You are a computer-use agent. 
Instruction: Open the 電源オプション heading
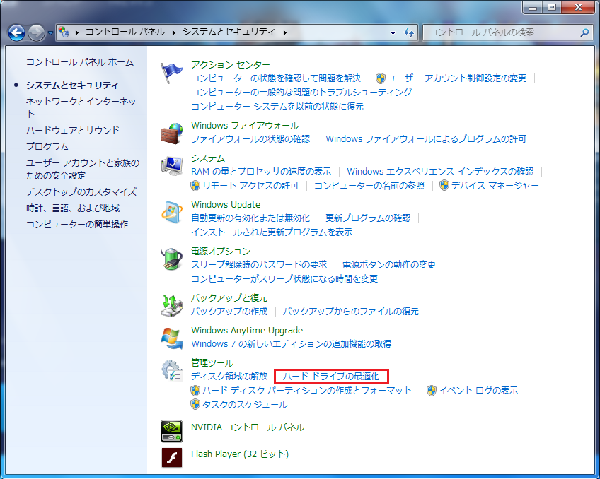pos(221,252)
